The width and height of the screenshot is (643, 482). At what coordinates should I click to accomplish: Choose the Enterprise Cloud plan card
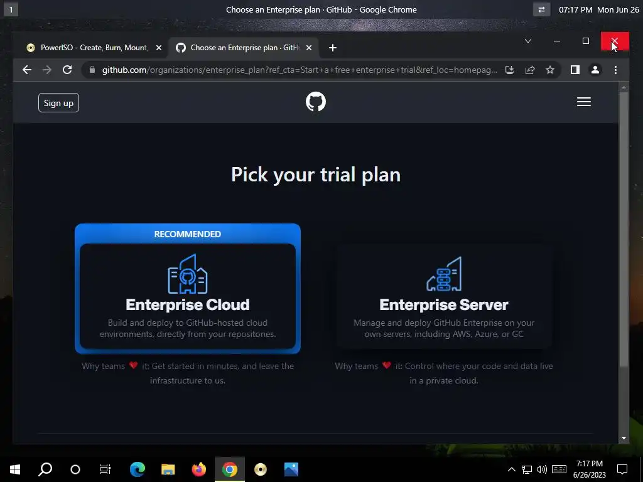coord(188,289)
